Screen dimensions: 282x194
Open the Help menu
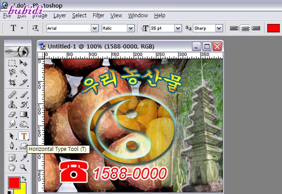tap(159, 15)
